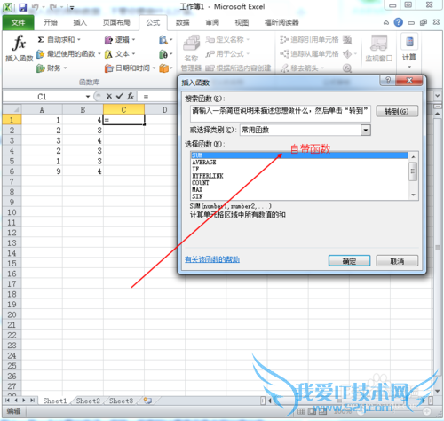Switch to the 审阅 ribbon tab
Image resolution: width=444 pixels, height=421 pixels.
coord(212,22)
